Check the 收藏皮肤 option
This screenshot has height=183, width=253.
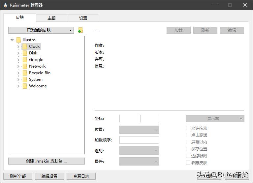188,163
